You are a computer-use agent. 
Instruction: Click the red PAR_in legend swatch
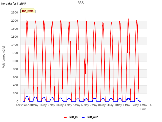click(65, 117)
